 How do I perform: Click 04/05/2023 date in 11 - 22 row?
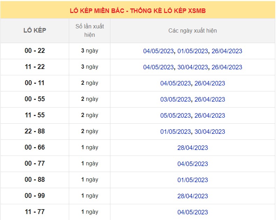tap(158, 67)
